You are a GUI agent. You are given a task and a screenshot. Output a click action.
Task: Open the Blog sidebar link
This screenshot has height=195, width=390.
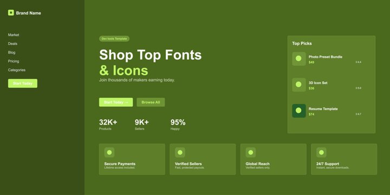12,53
